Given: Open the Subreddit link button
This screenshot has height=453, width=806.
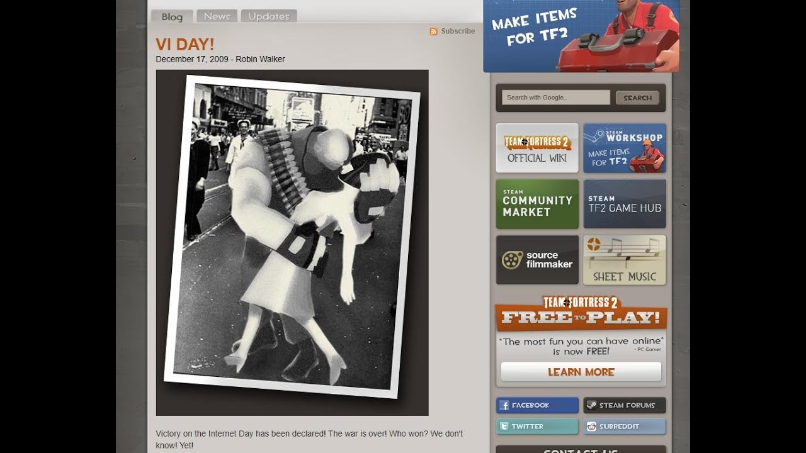Looking at the screenshot, I should 625,426.
